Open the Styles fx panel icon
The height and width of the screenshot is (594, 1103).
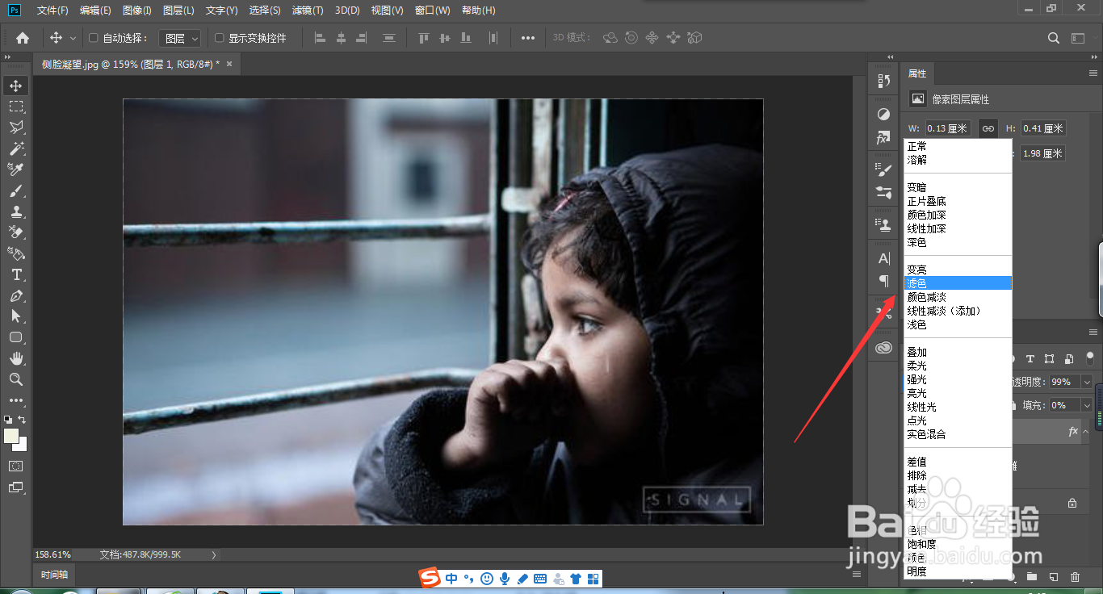pyautogui.click(x=883, y=138)
